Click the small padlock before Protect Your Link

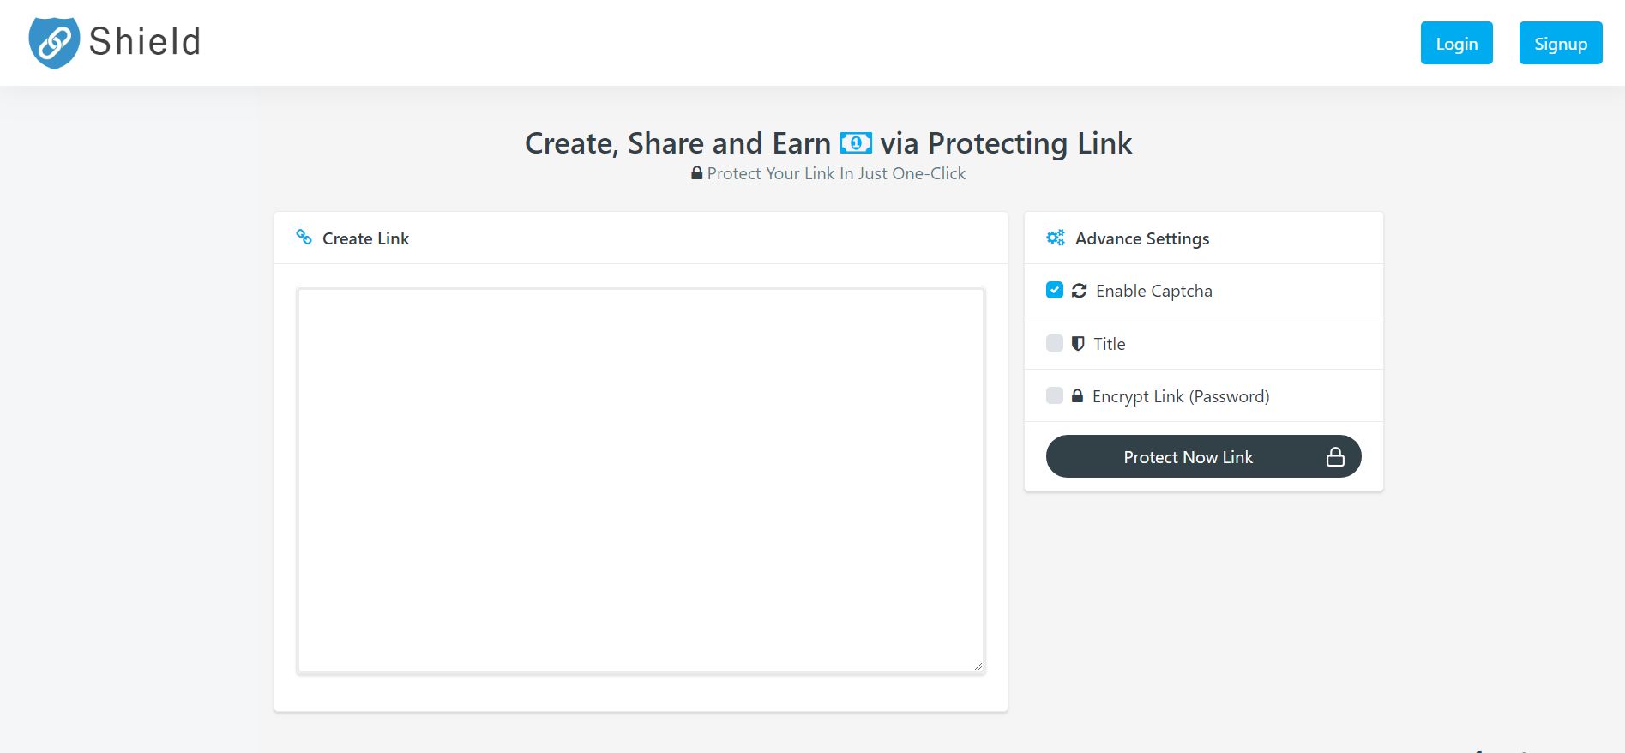coord(697,173)
